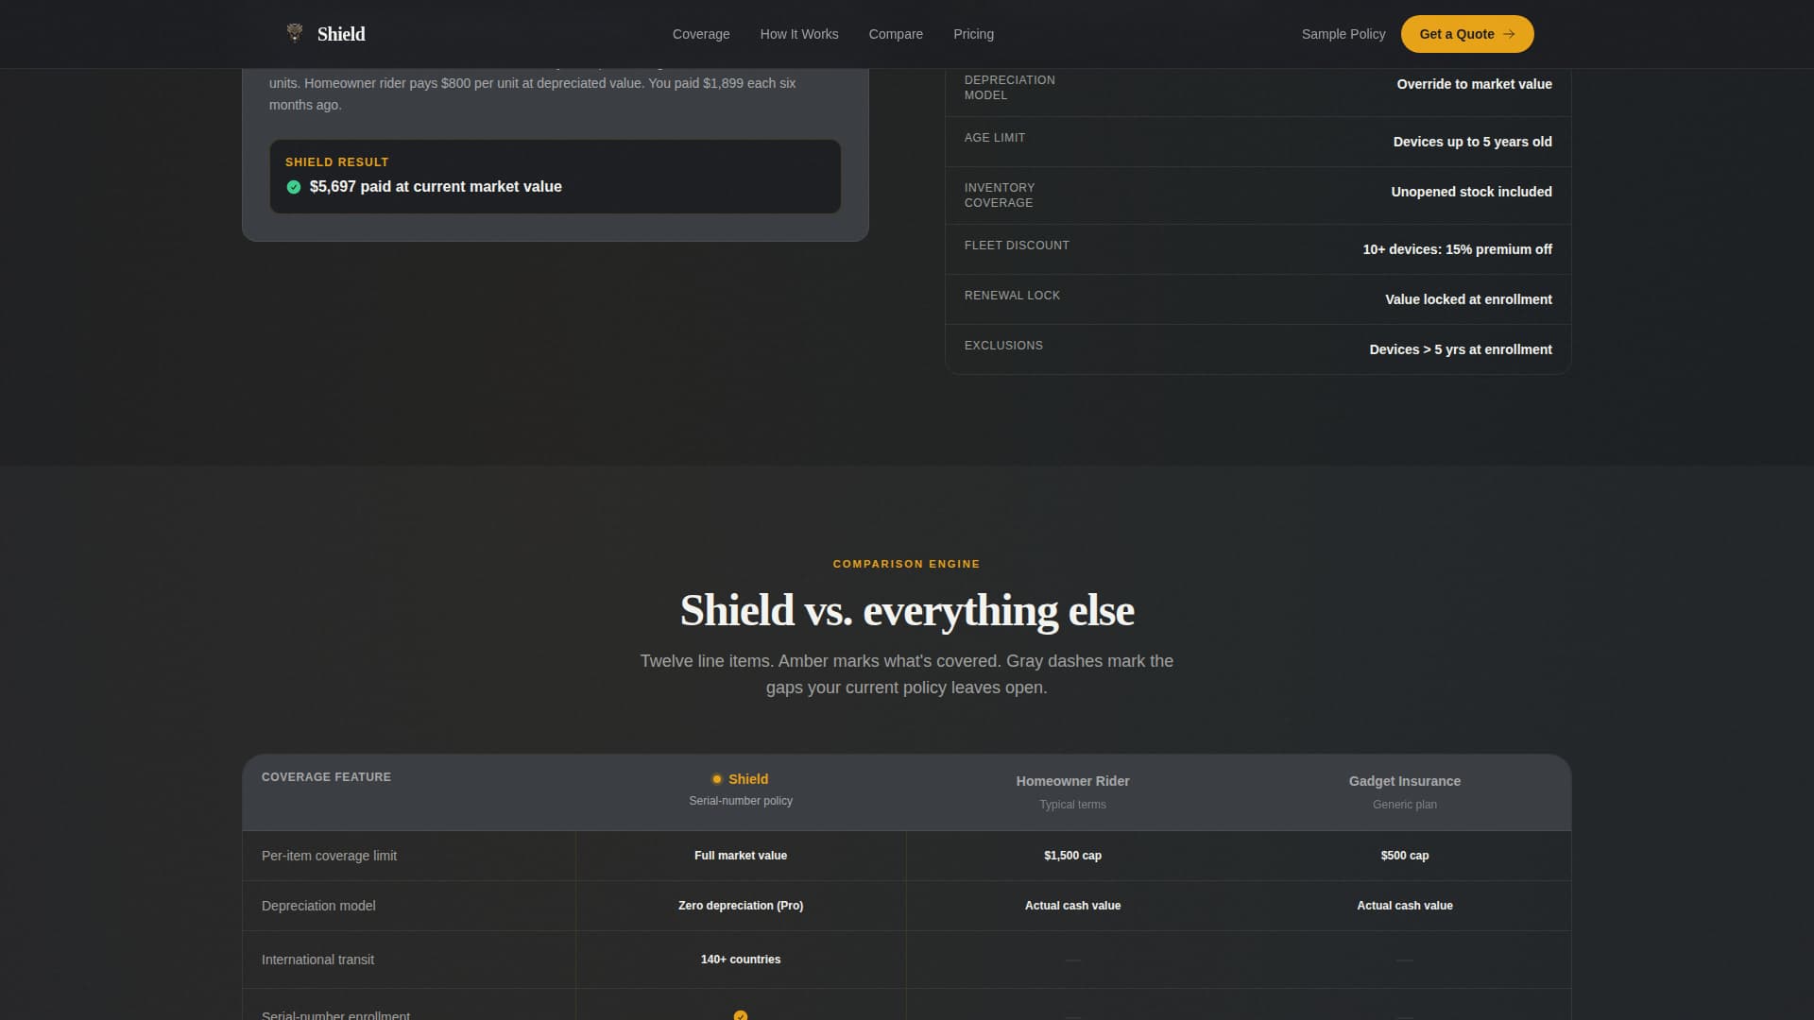Click "Devices up to 5 years old" value
Screen dimensions: 1814x1020
(x=1472, y=142)
